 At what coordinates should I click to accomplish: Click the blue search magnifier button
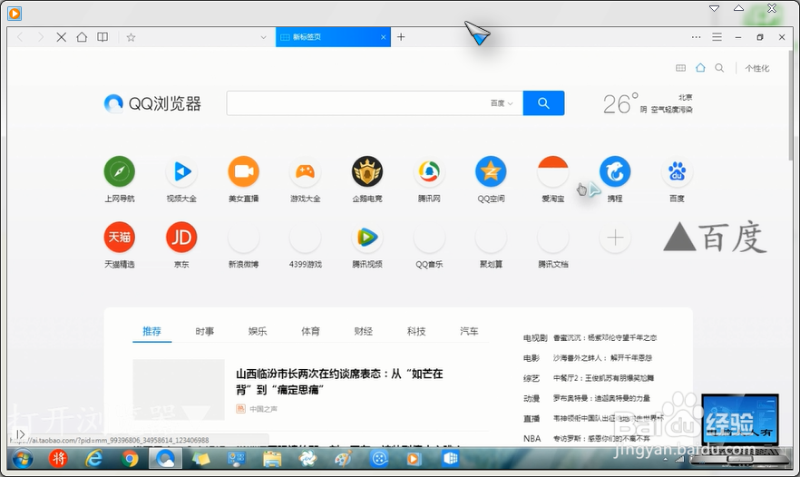(543, 103)
